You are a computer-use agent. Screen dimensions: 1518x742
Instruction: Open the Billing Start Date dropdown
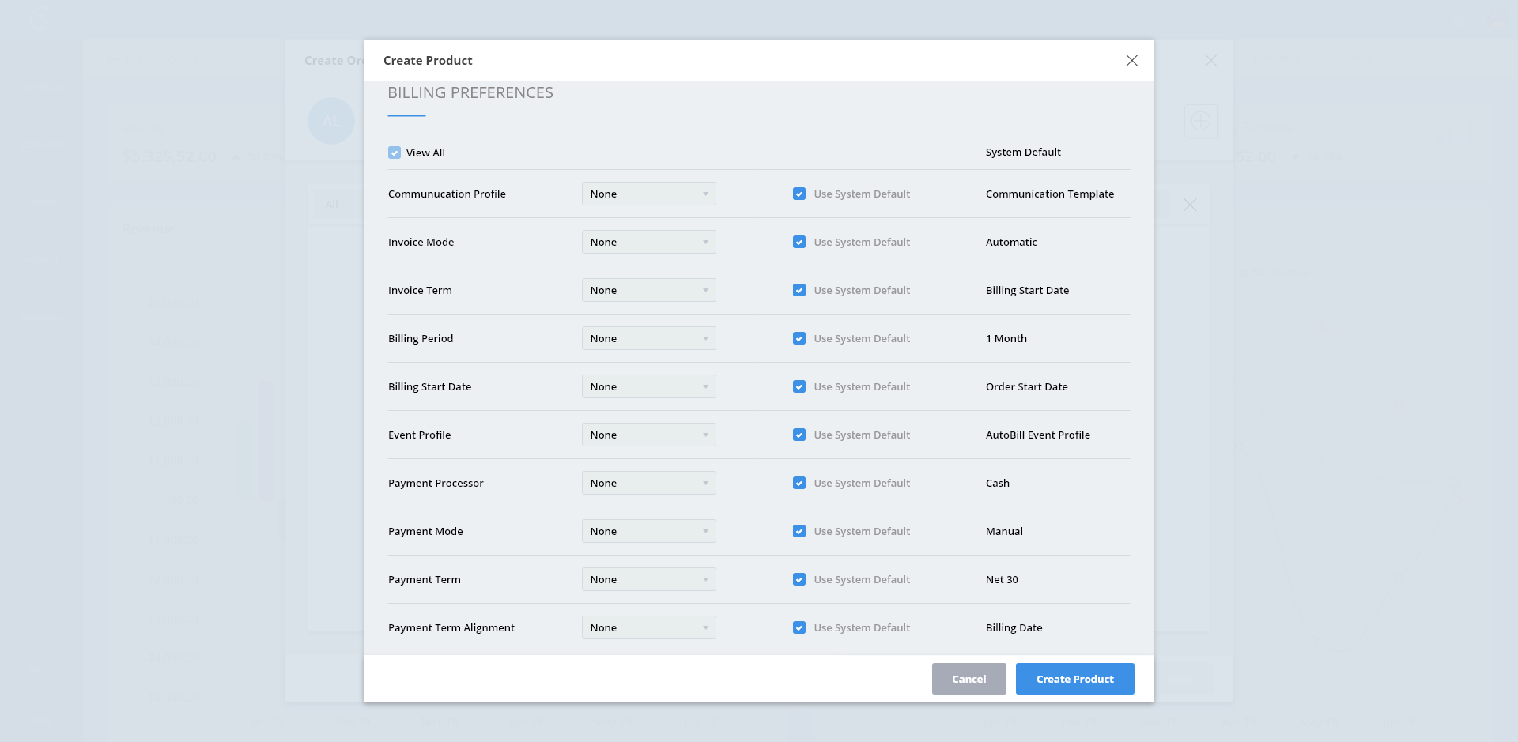tap(648, 386)
